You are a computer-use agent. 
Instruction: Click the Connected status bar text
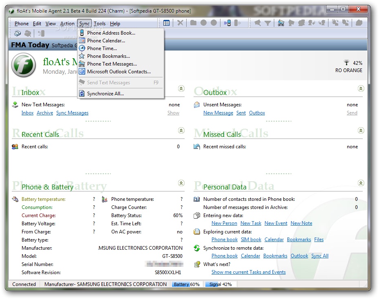[x=24, y=284]
